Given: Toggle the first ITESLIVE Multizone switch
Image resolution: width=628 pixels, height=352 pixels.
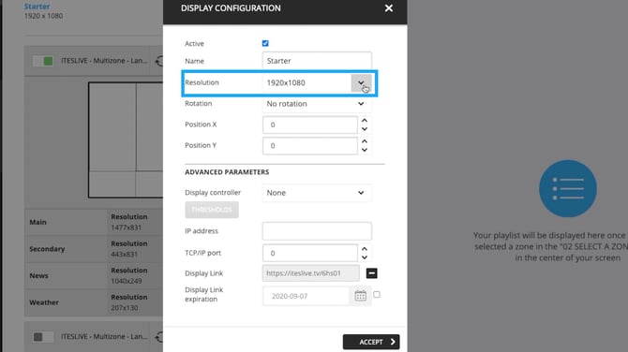Looking at the screenshot, I should (x=43, y=61).
